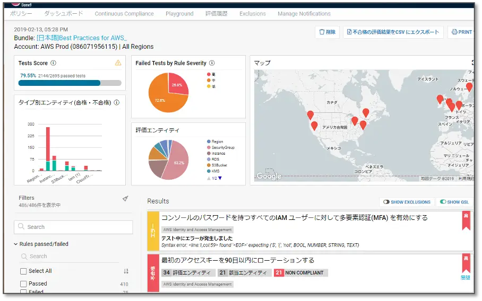Click the red 不合格 status strip
482x301 pixels.
point(153,273)
